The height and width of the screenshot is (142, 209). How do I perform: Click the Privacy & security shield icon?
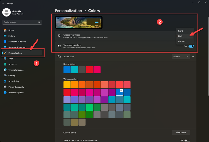[x=5, y=87]
